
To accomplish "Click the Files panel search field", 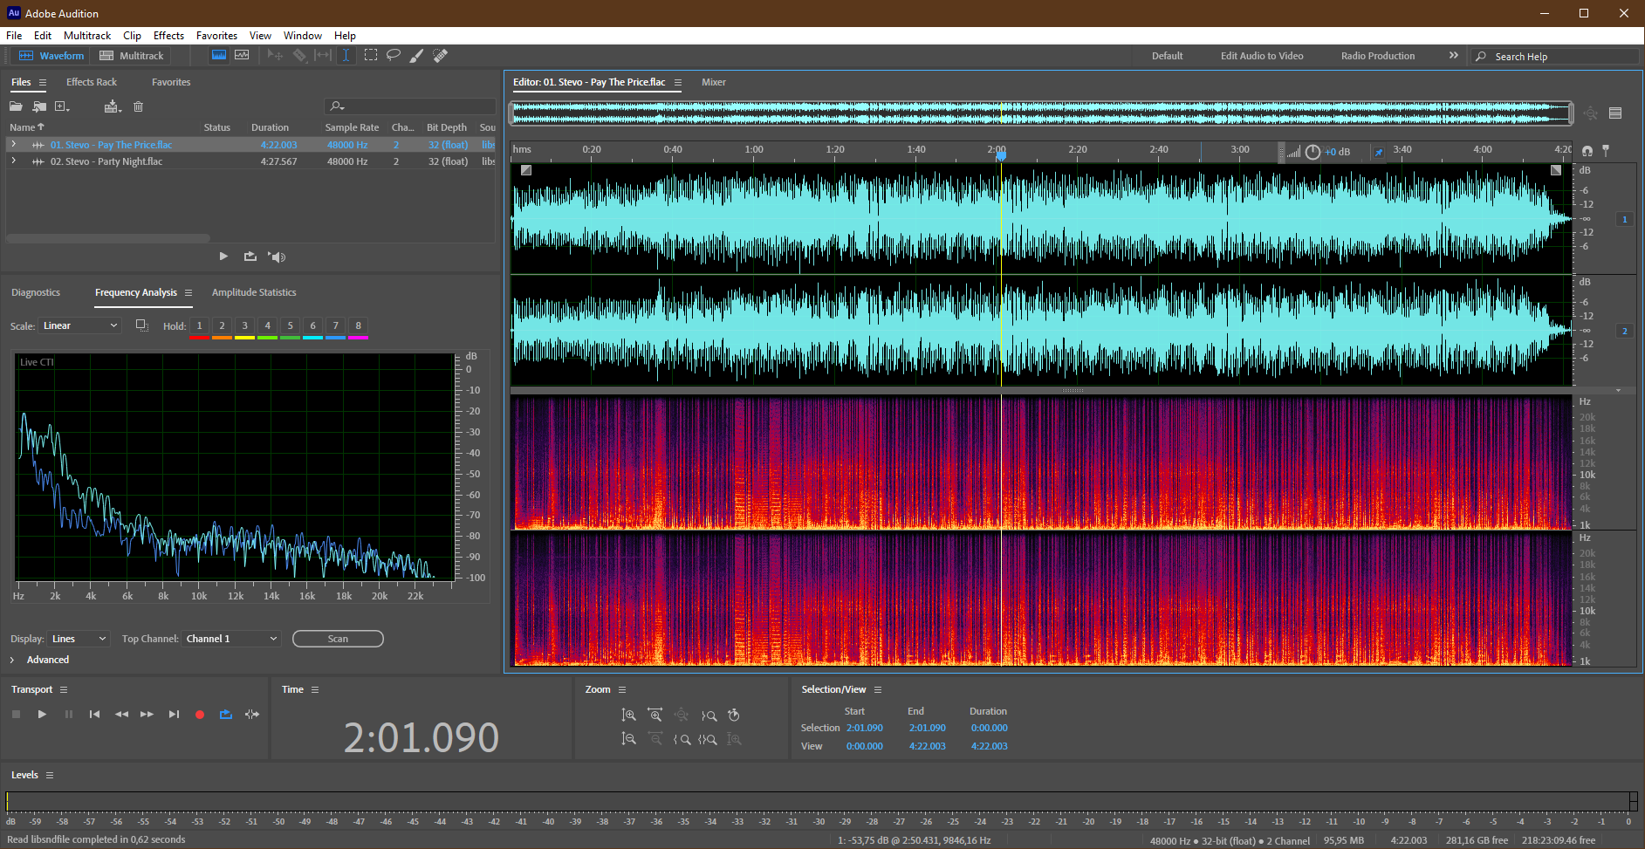I will point(410,106).
